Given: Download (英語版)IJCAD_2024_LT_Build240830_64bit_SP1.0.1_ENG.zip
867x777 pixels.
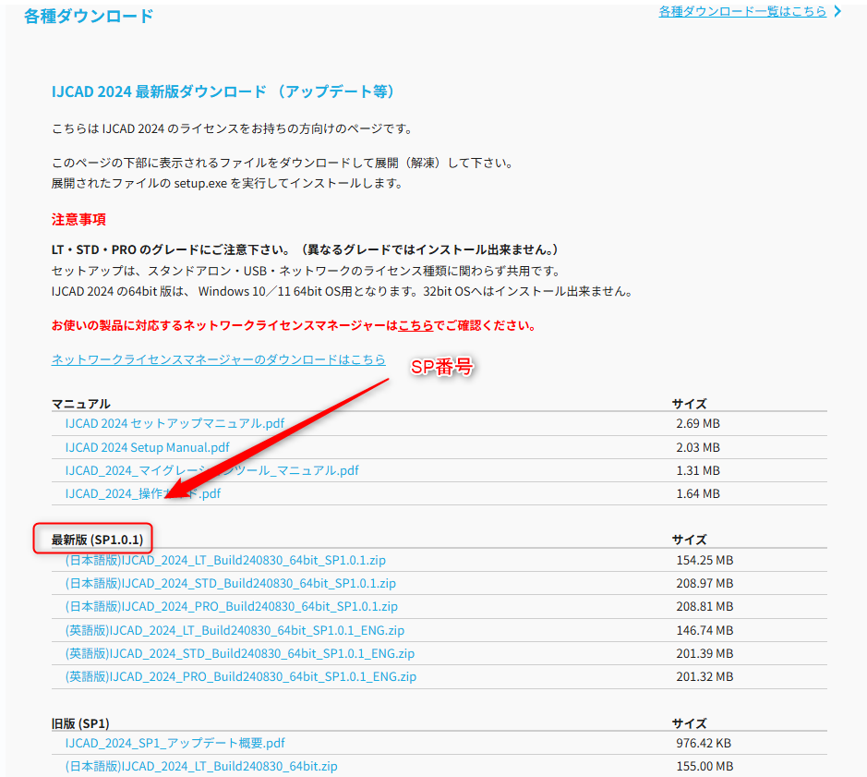Looking at the screenshot, I should [235, 630].
